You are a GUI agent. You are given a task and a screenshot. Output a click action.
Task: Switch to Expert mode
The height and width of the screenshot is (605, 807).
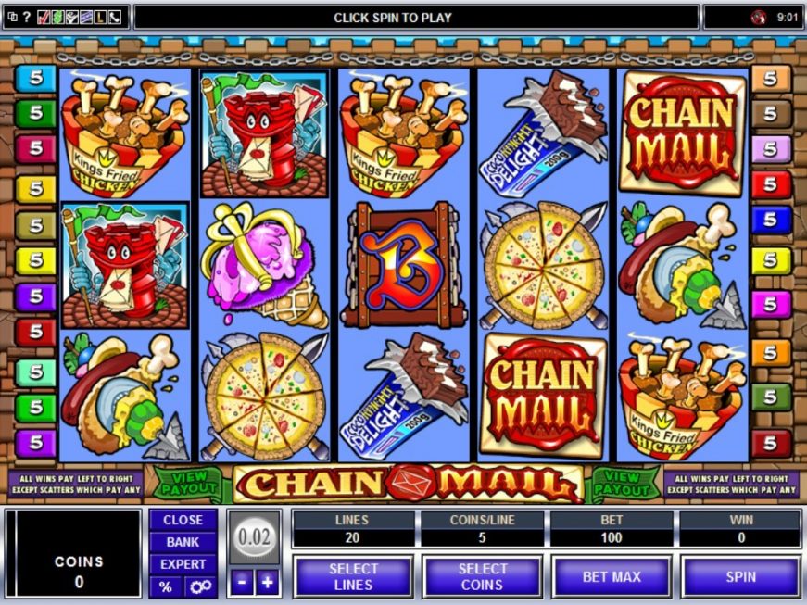coord(183,564)
